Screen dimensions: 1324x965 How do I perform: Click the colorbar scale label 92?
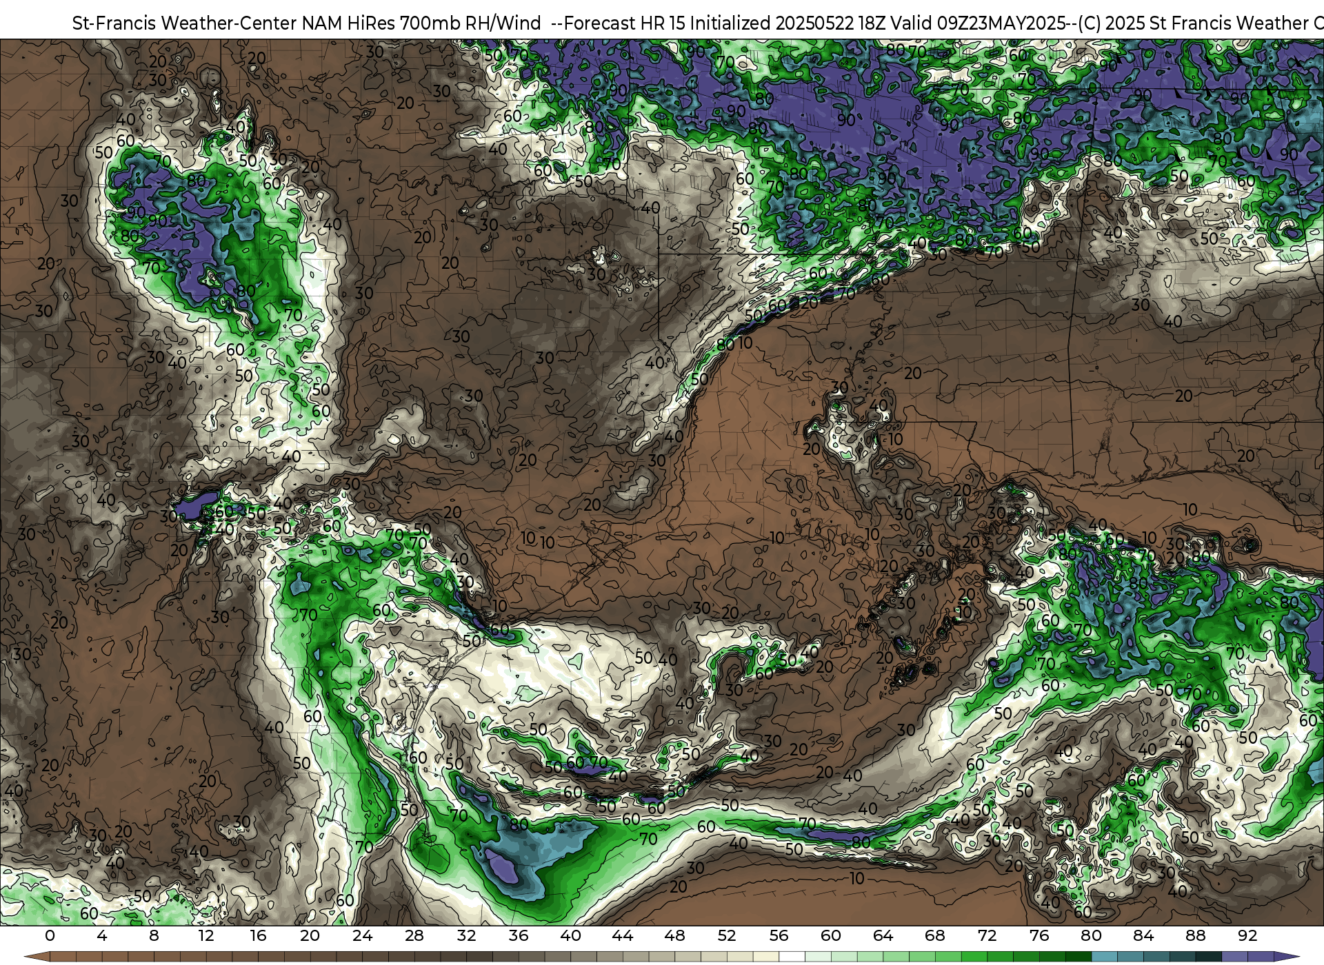pyautogui.click(x=1247, y=935)
